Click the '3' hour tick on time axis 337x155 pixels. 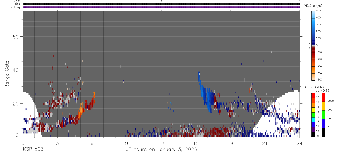tap(57, 143)
